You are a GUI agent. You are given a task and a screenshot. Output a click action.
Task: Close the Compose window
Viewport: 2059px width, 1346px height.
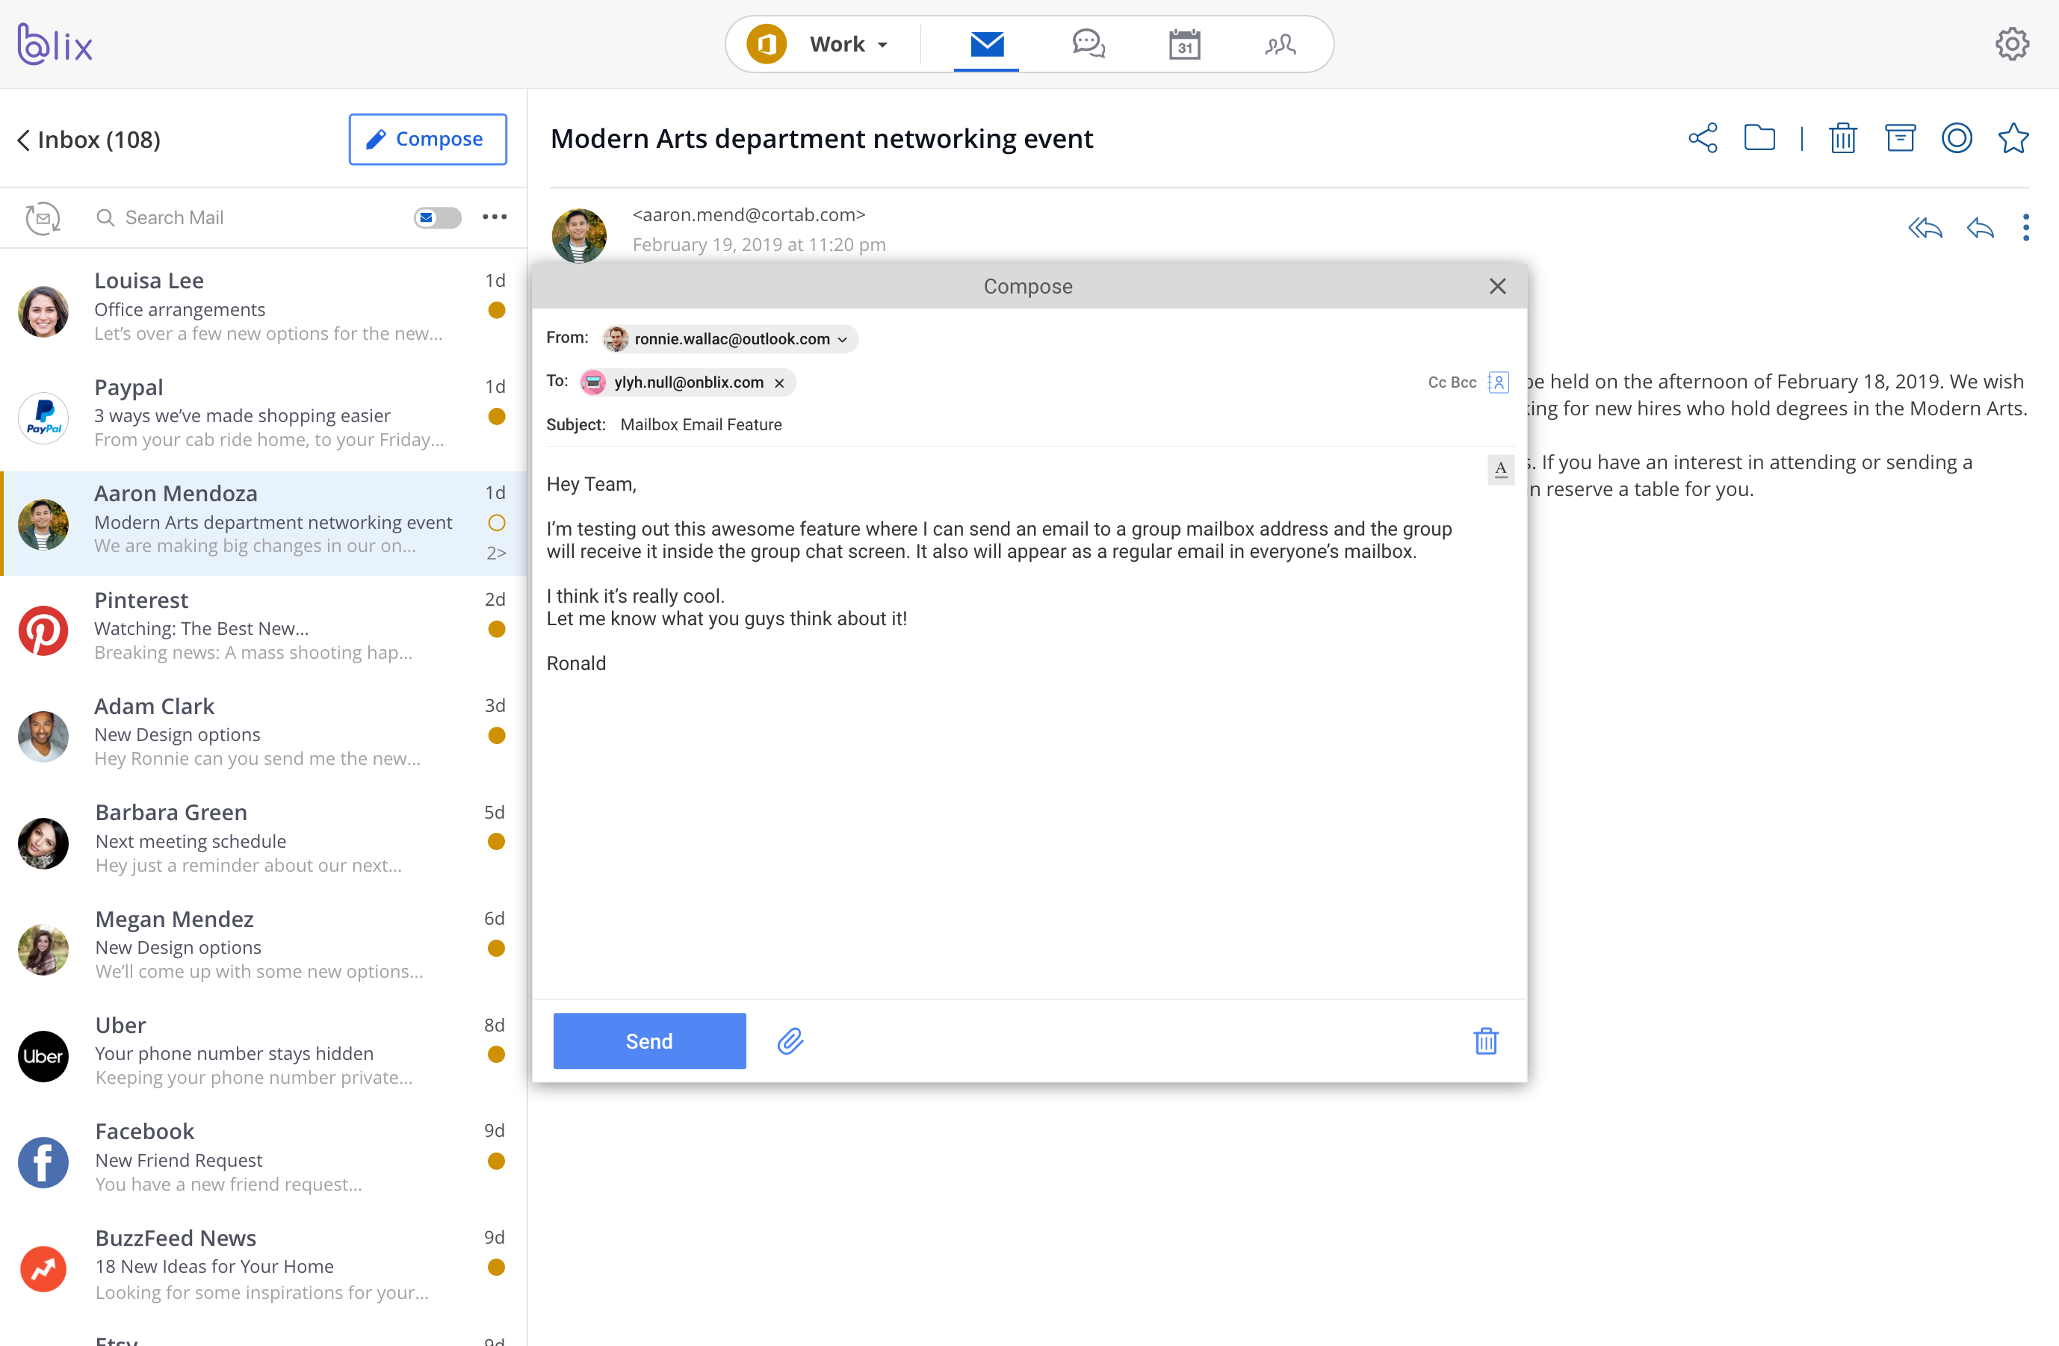1497,286
